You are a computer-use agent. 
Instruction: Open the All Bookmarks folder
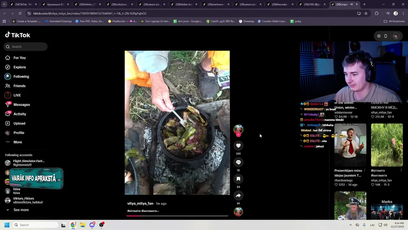pyautogui.click(x=394, y=21)
